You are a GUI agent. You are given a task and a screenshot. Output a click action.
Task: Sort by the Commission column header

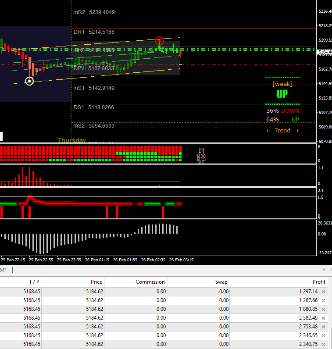coord(150,282)
